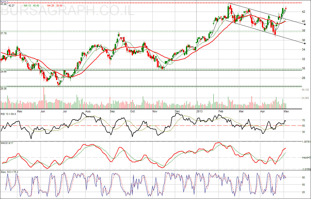Click the Stoc. 5/3 = 75.2 label
Screen dimensions: 311x199
(9, 172)
